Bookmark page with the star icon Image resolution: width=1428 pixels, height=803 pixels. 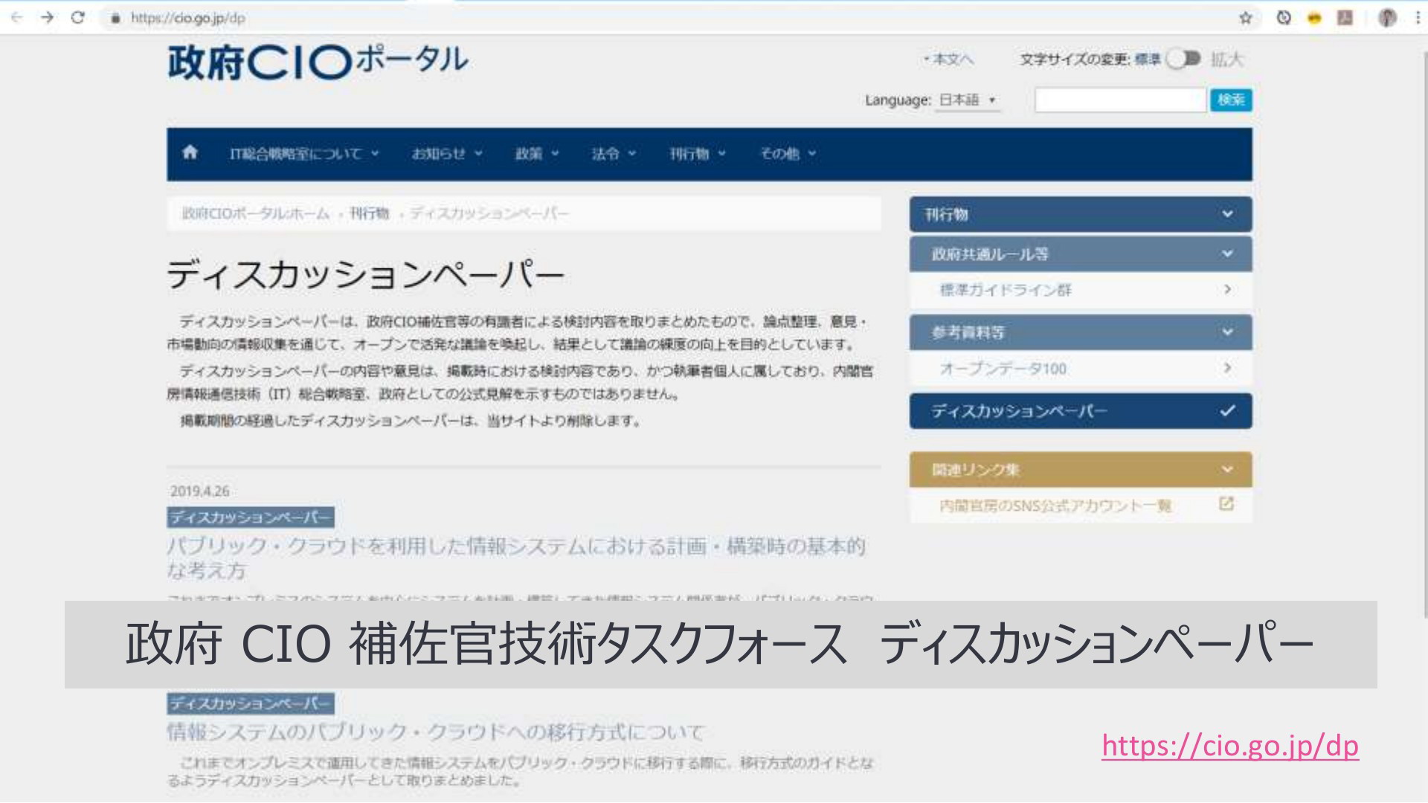pyautogui.click(x=1245, y=18)
